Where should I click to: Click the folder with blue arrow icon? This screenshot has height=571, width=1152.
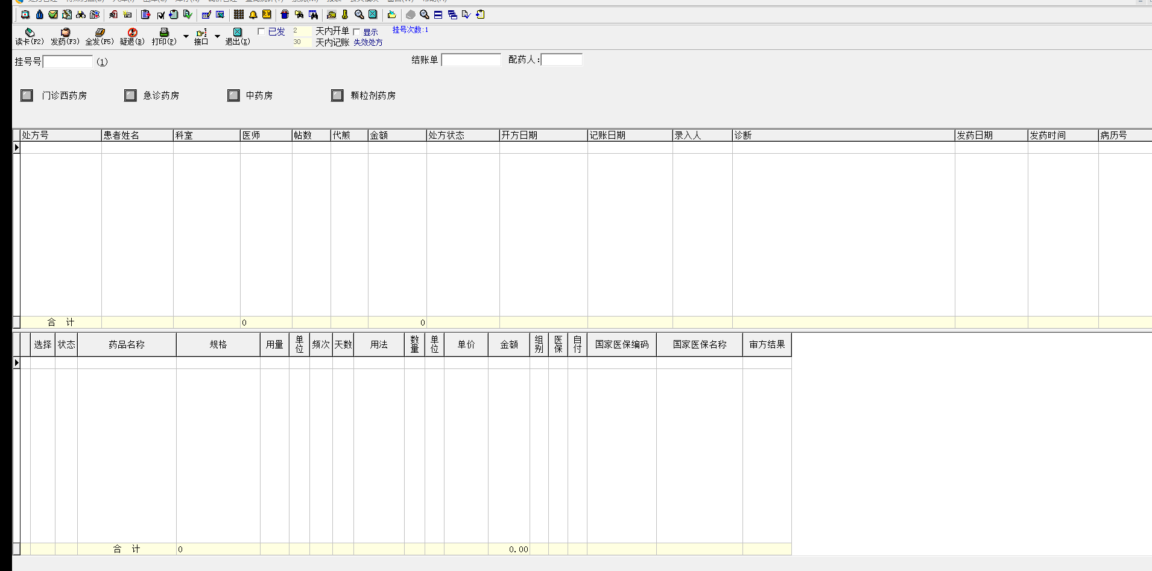pyautogui.click(x=391, y=14)
